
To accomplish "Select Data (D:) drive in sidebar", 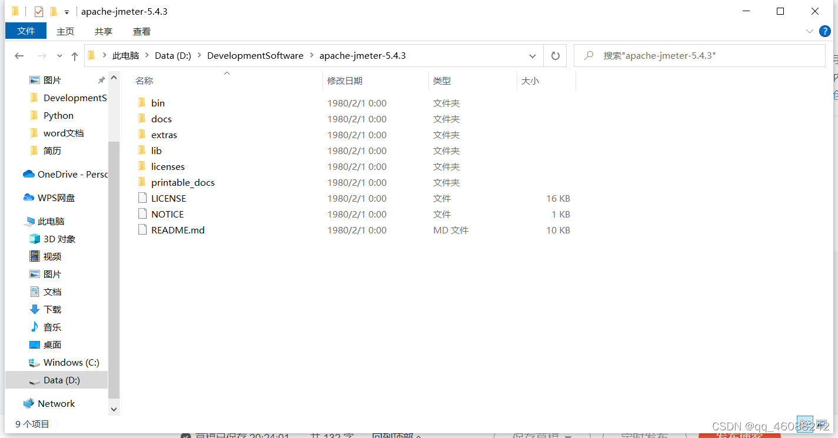I will click(x=56, y=380).
